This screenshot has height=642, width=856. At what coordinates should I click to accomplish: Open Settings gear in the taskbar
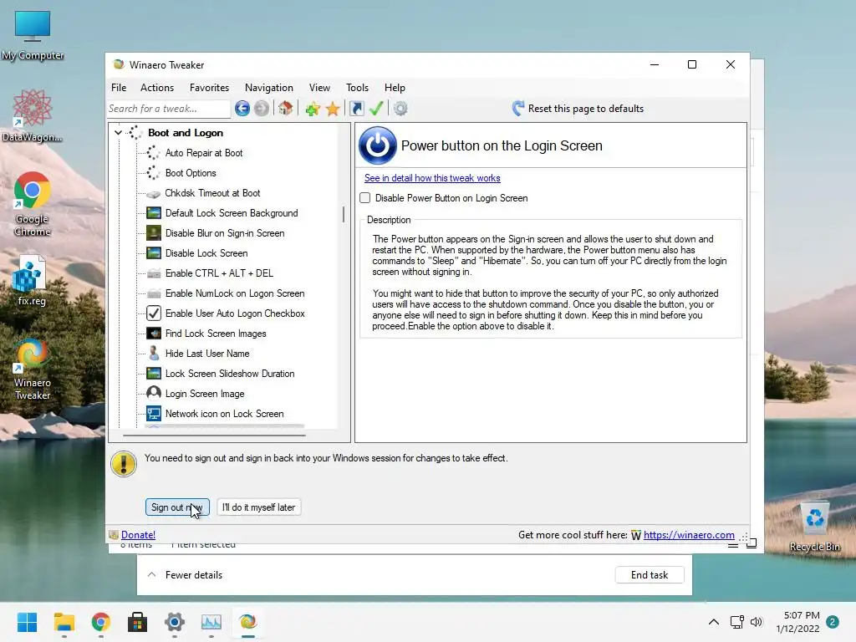(x=174, y=622)
